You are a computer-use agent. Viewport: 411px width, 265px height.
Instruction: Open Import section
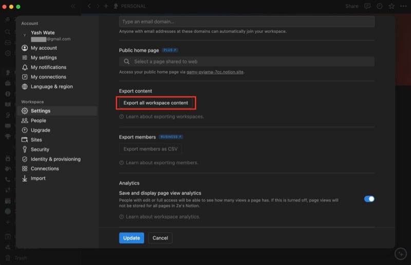[x=38, y=179]
